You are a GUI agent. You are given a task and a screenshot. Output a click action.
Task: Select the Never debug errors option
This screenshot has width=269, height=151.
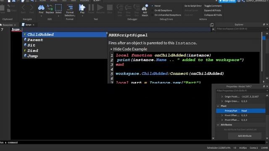coord(156,6)
